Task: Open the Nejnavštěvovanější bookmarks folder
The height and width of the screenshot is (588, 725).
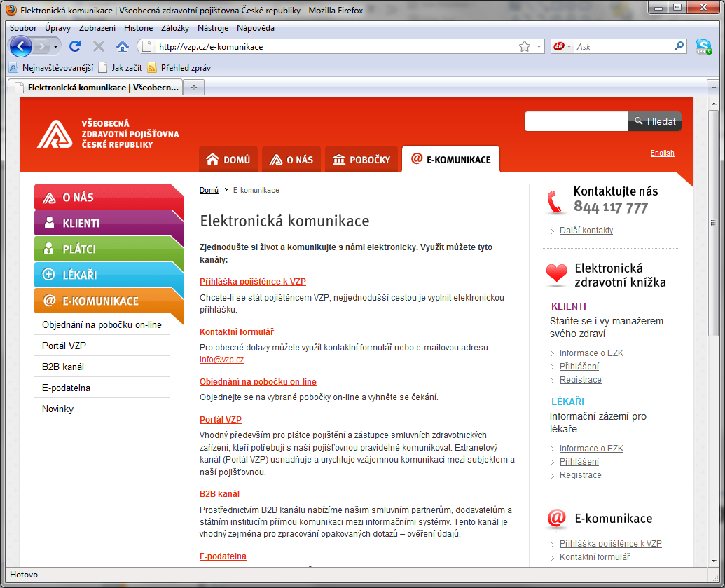Action: click(51, 68)
